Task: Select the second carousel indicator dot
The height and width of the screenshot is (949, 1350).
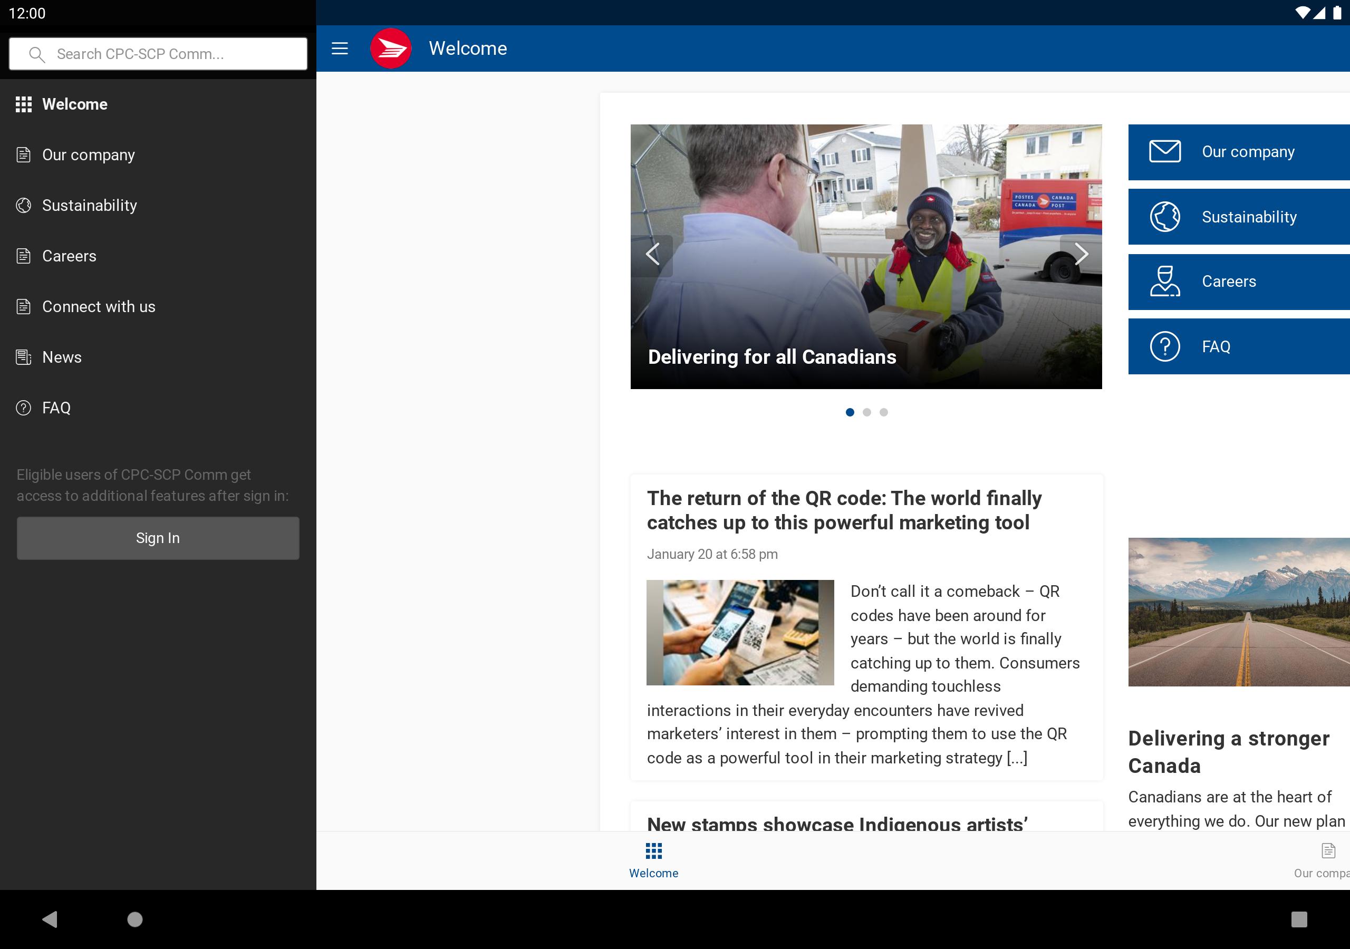Action: [x=866, y=412]
